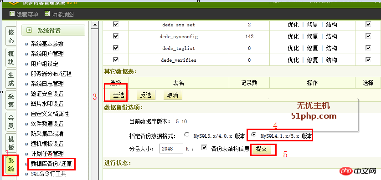Click 优化 for dede_taglist

(293, 48)
